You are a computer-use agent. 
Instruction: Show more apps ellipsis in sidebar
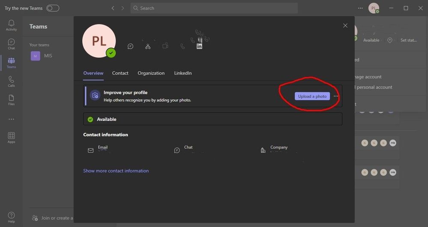coord(11,119)
